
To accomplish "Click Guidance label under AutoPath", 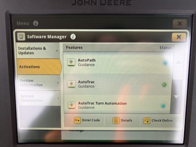I will point(86,65).
